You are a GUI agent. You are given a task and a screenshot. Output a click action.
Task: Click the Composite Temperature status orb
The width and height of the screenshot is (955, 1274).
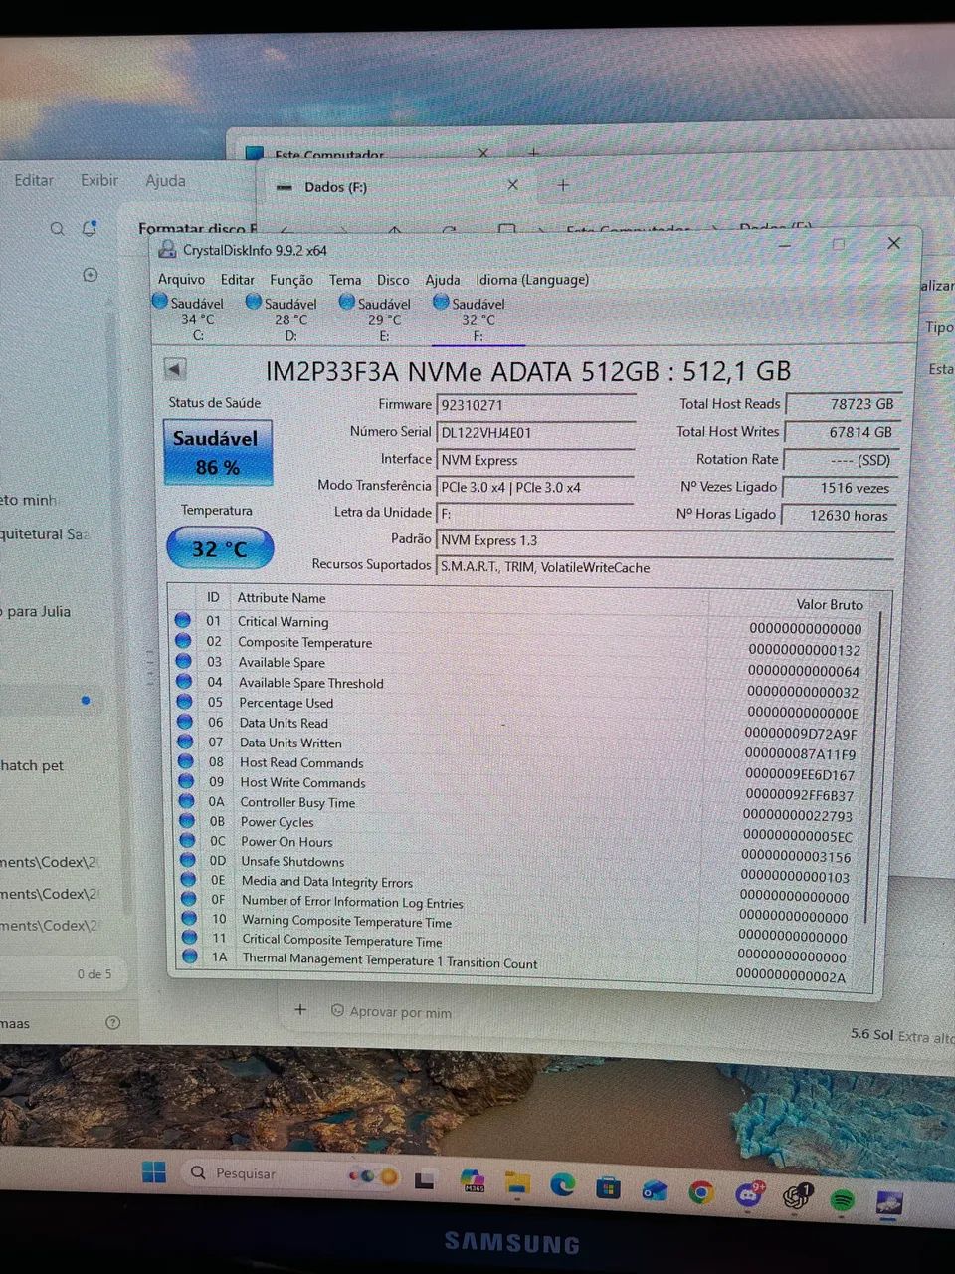click(183, 640)
